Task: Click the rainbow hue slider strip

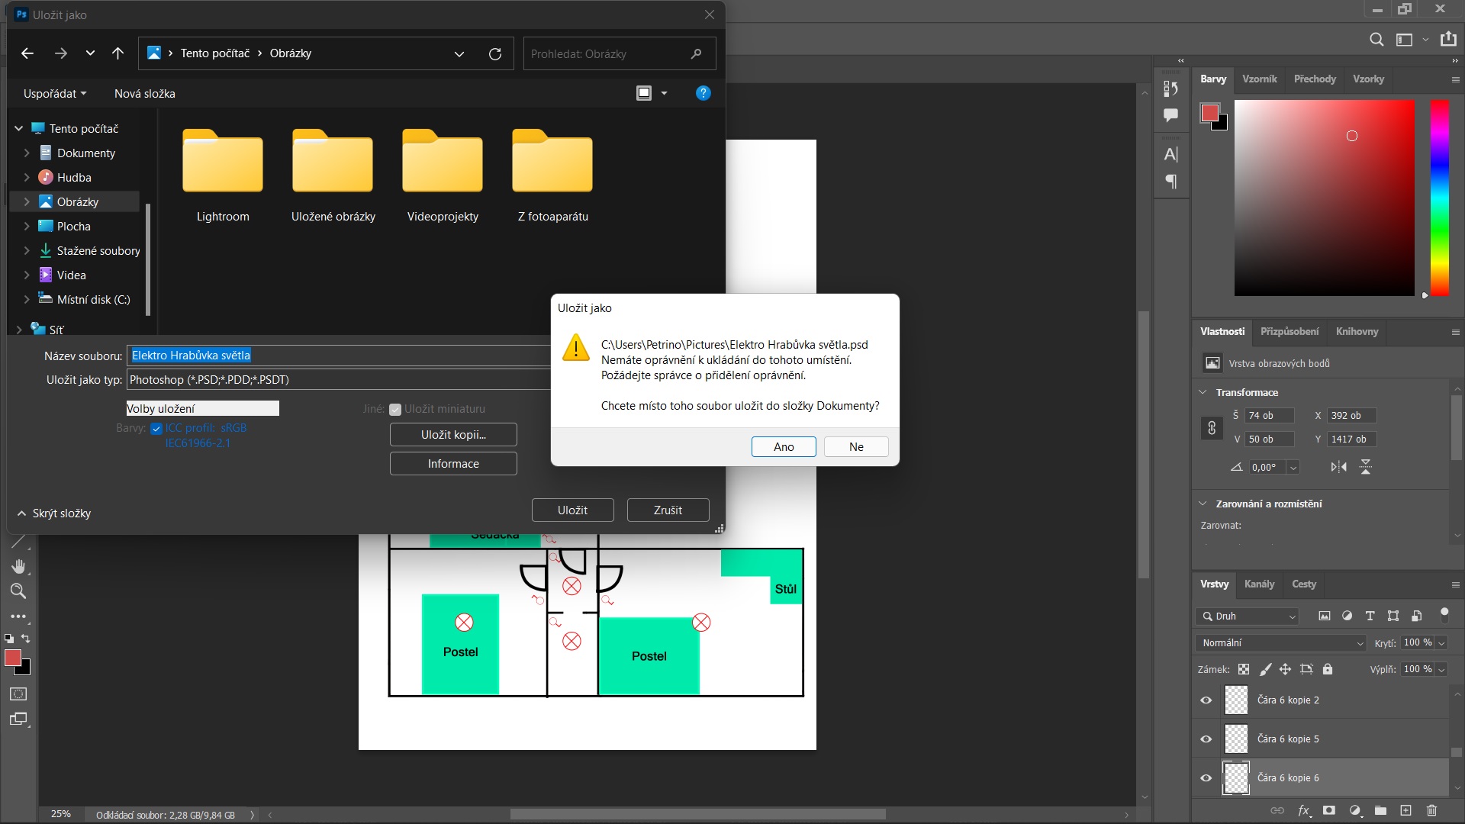Action: click(x=1439, y=198)
